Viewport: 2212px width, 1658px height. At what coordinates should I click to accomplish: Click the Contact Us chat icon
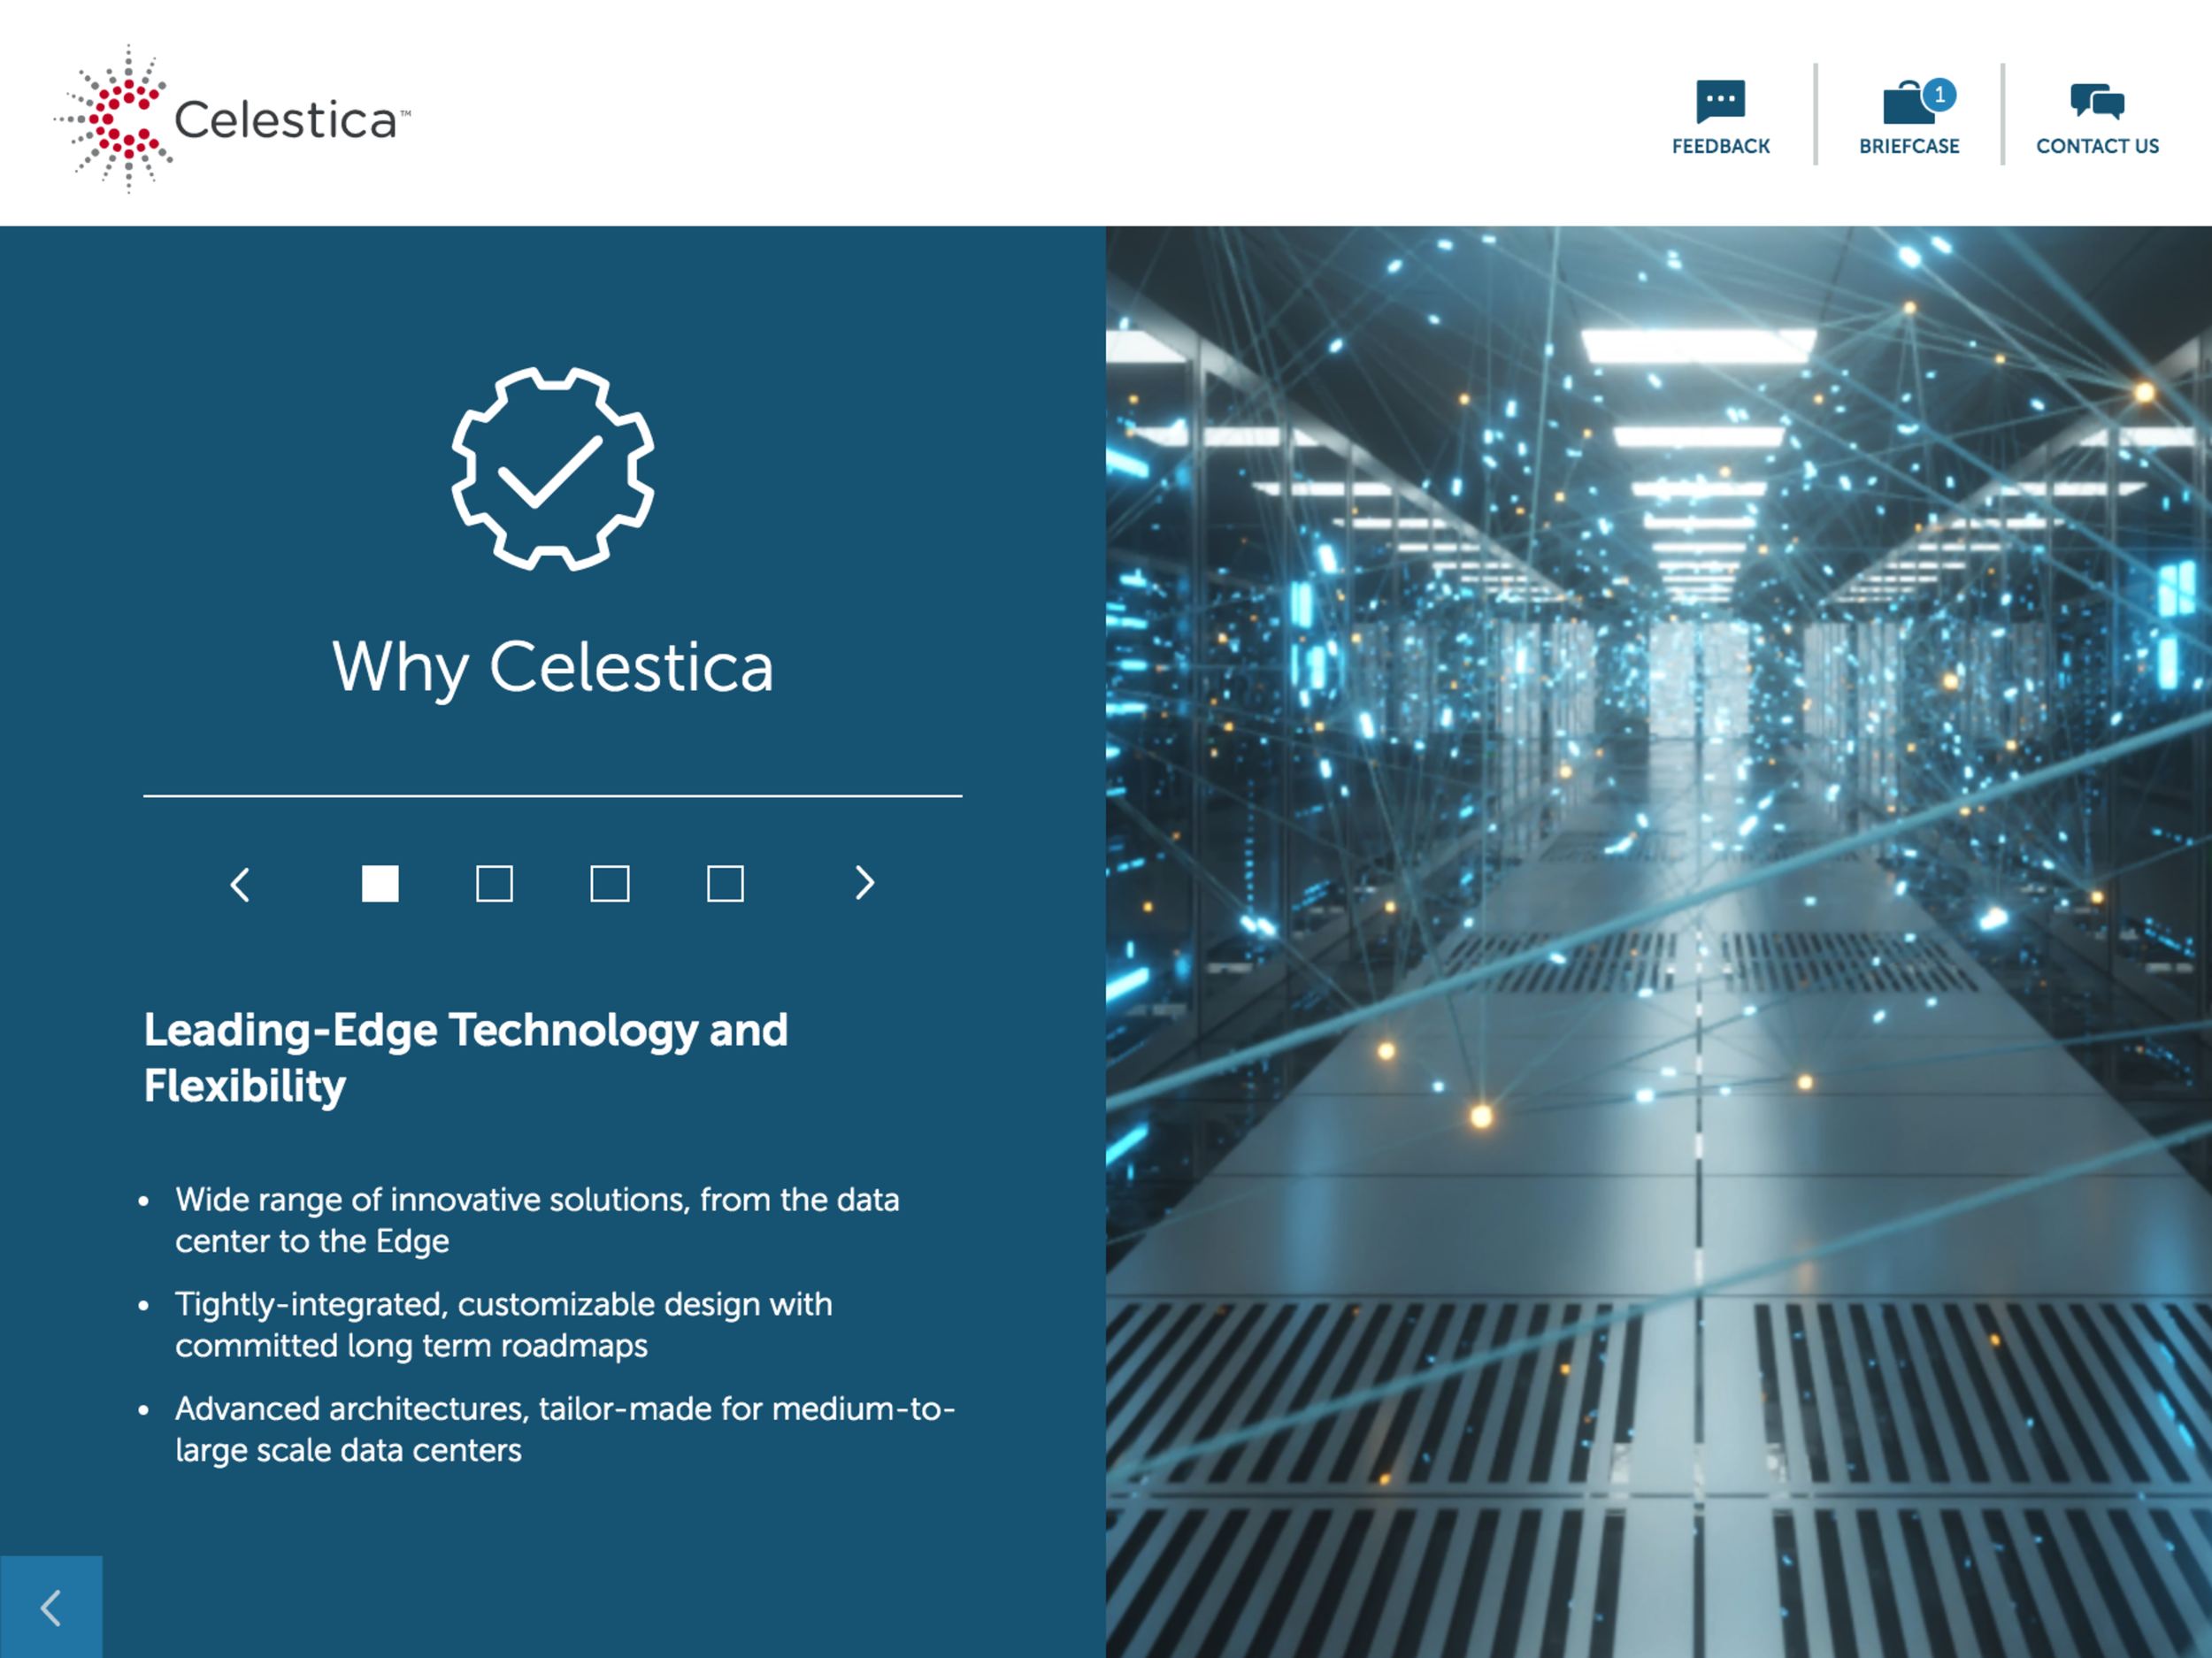(x=2097, y=101)
